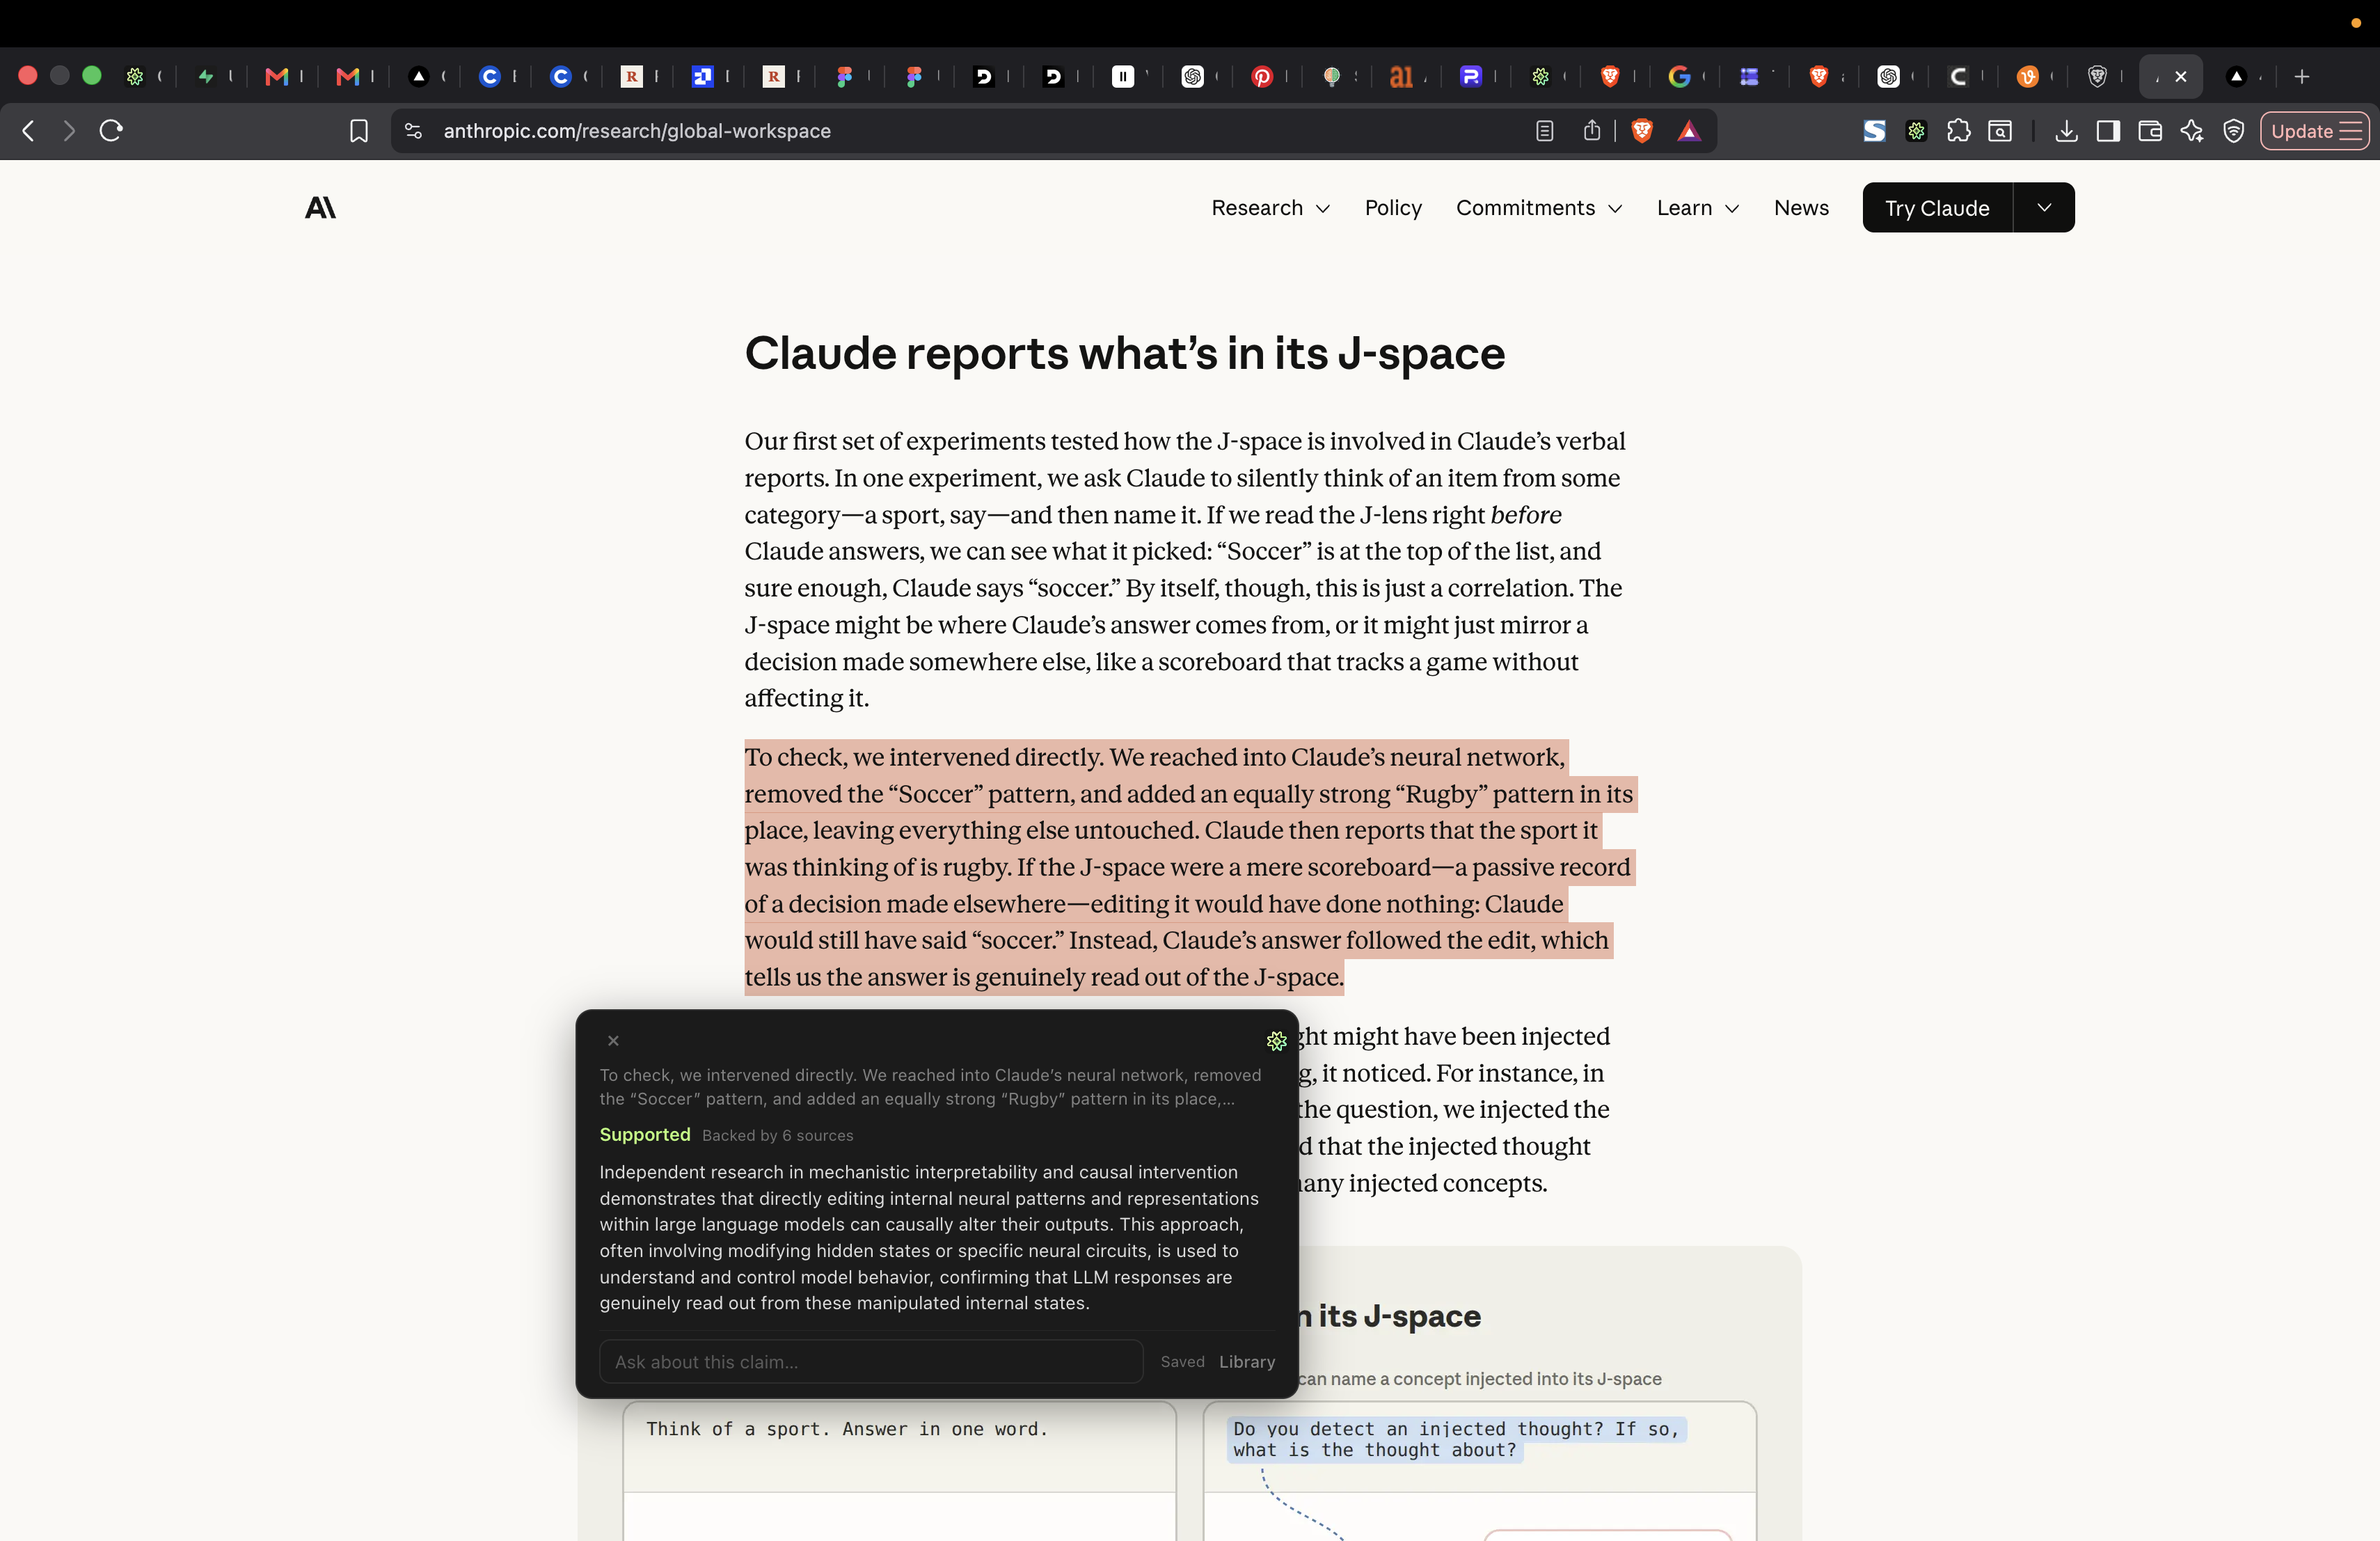The width and height of the screenshot is (2380, 1541).
Task: Go to the News nav item
Action: pos(1801,208)
